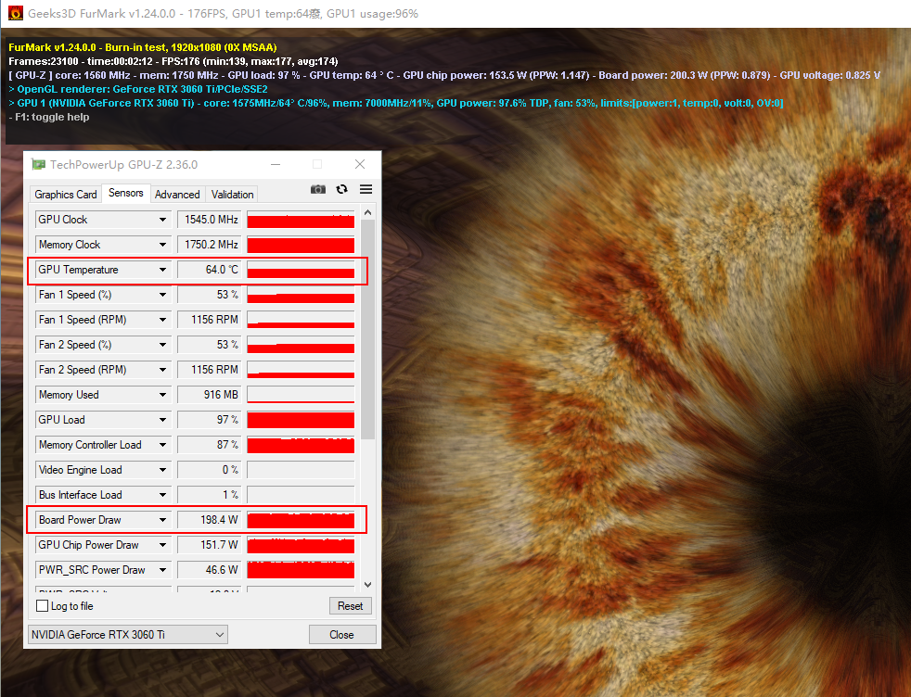Open the Fan 2 Speed (RPM) dropdown
The image size is (911, 697).
(162, 370)
